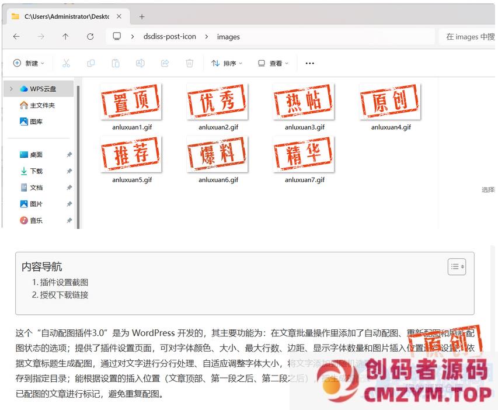Click the Copy icon in toolbar
The image size is (498, 410).
(90, 63)
